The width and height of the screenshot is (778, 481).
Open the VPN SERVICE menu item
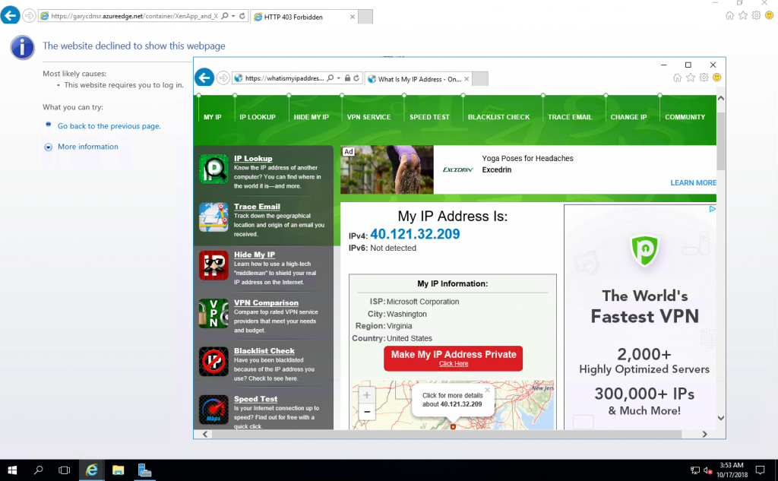(x=368, y=117)
